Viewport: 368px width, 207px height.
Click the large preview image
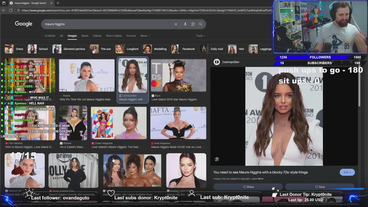(x=284, y=116)
